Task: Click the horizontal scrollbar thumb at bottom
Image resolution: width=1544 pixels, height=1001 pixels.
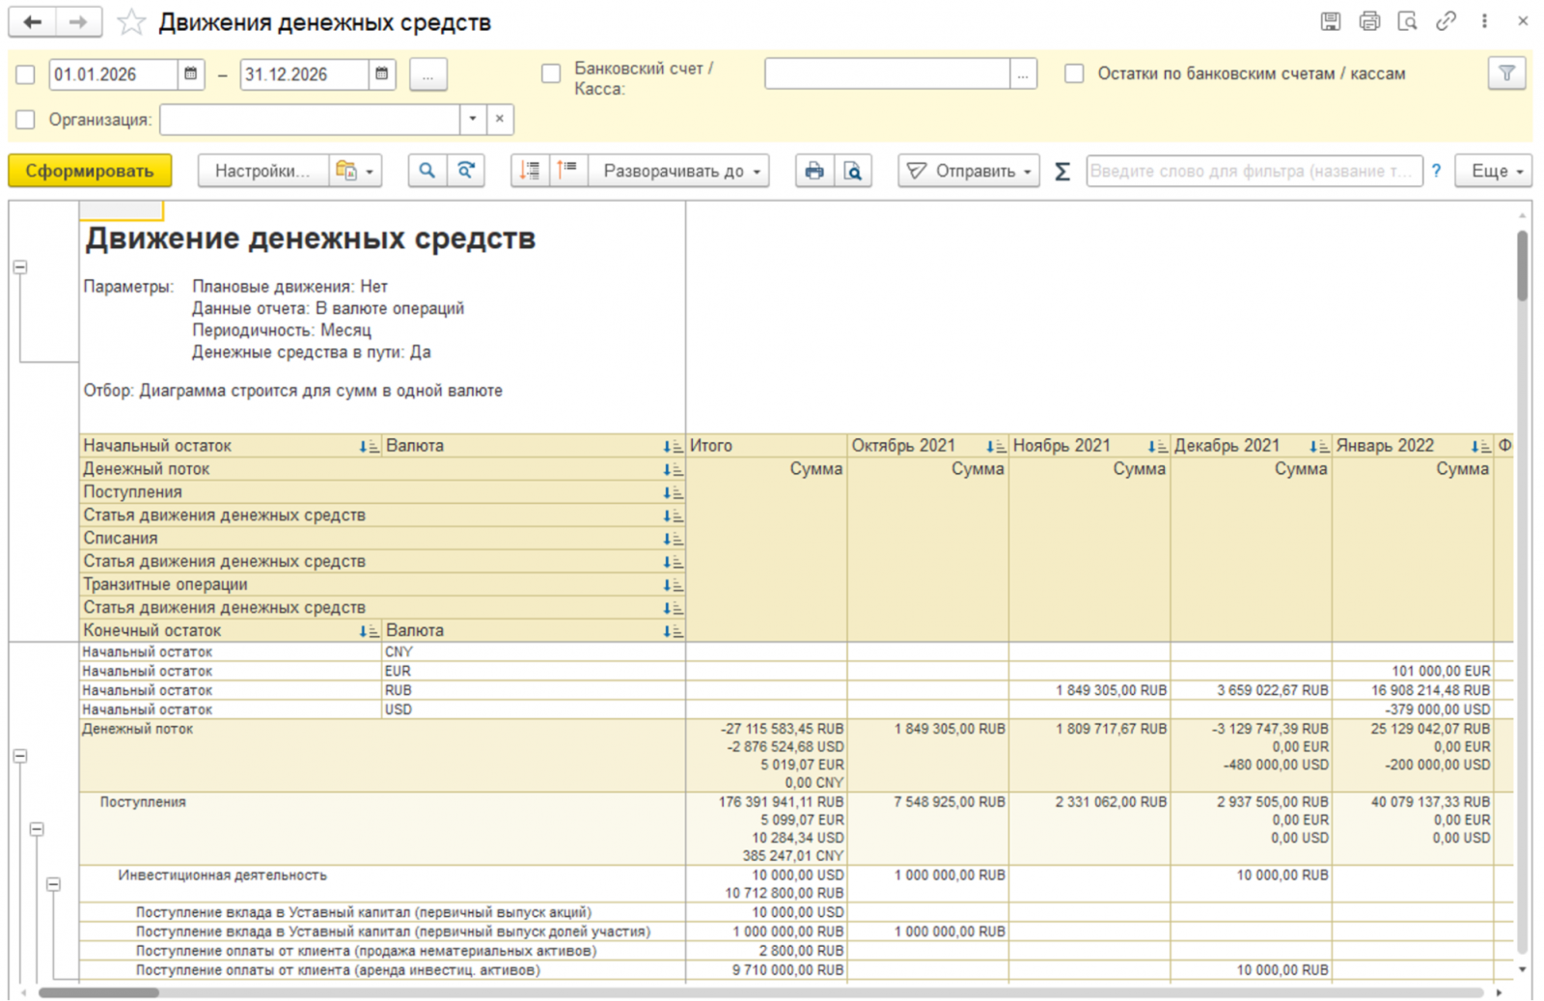Action: click(98, 992)
